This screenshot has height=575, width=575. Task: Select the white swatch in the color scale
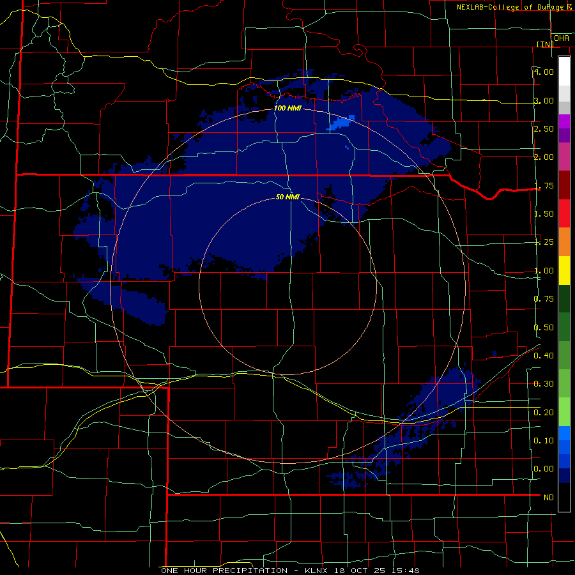coord(564,72)
